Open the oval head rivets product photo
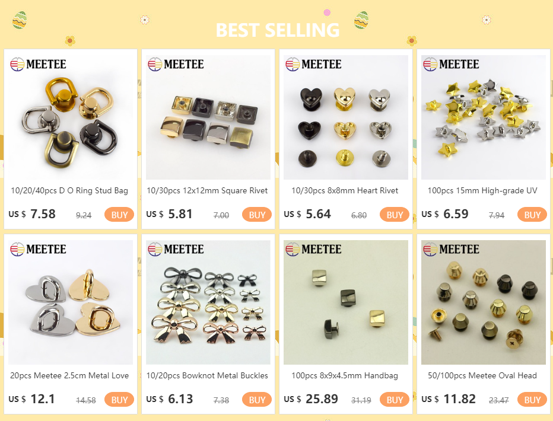Viewport: 553px width, 421px height. [x=483, y=302]
